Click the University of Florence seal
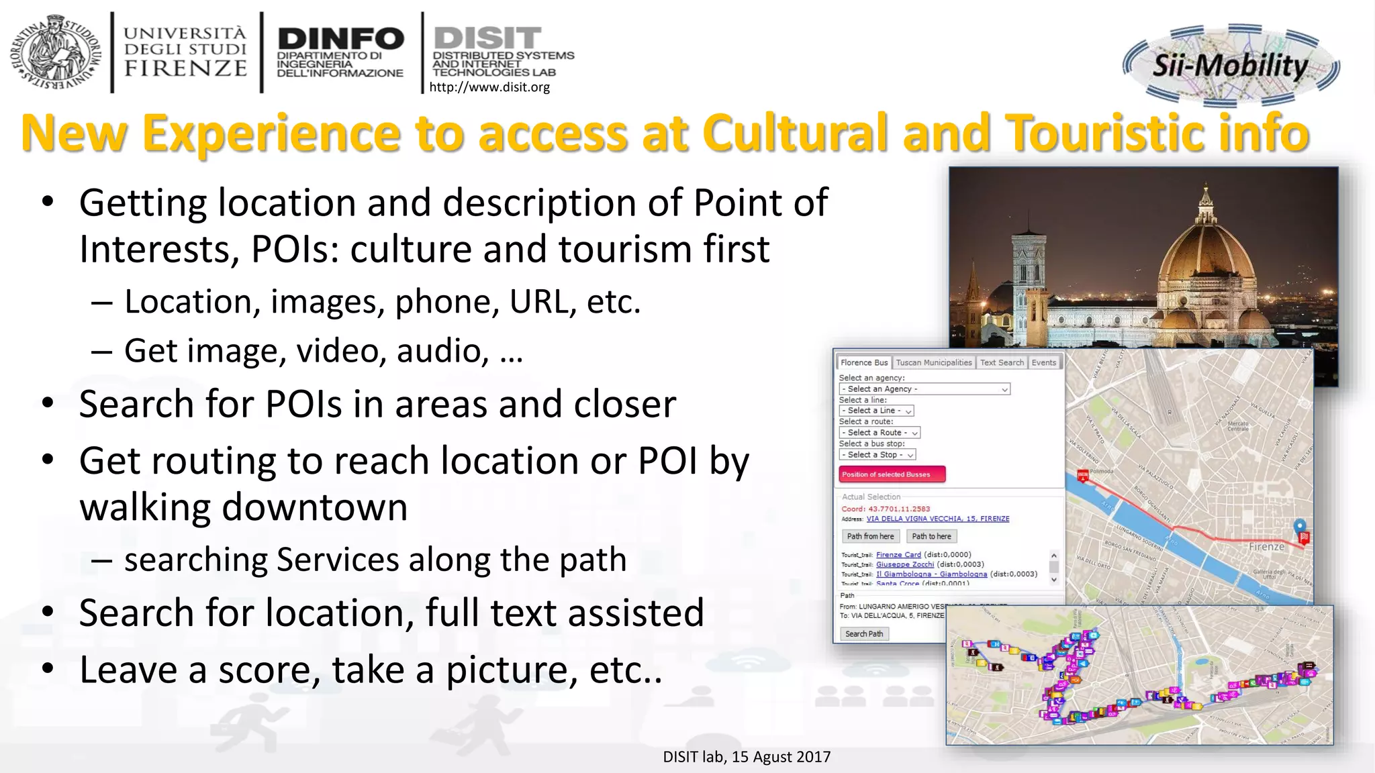This screenshot has height=773, width=1375. coord(55,53)
